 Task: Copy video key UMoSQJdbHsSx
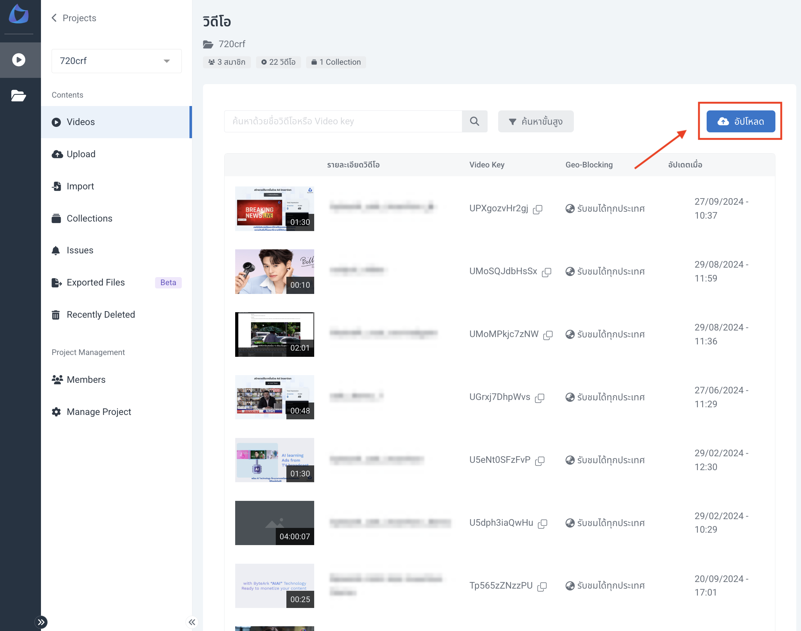point(546,272)
